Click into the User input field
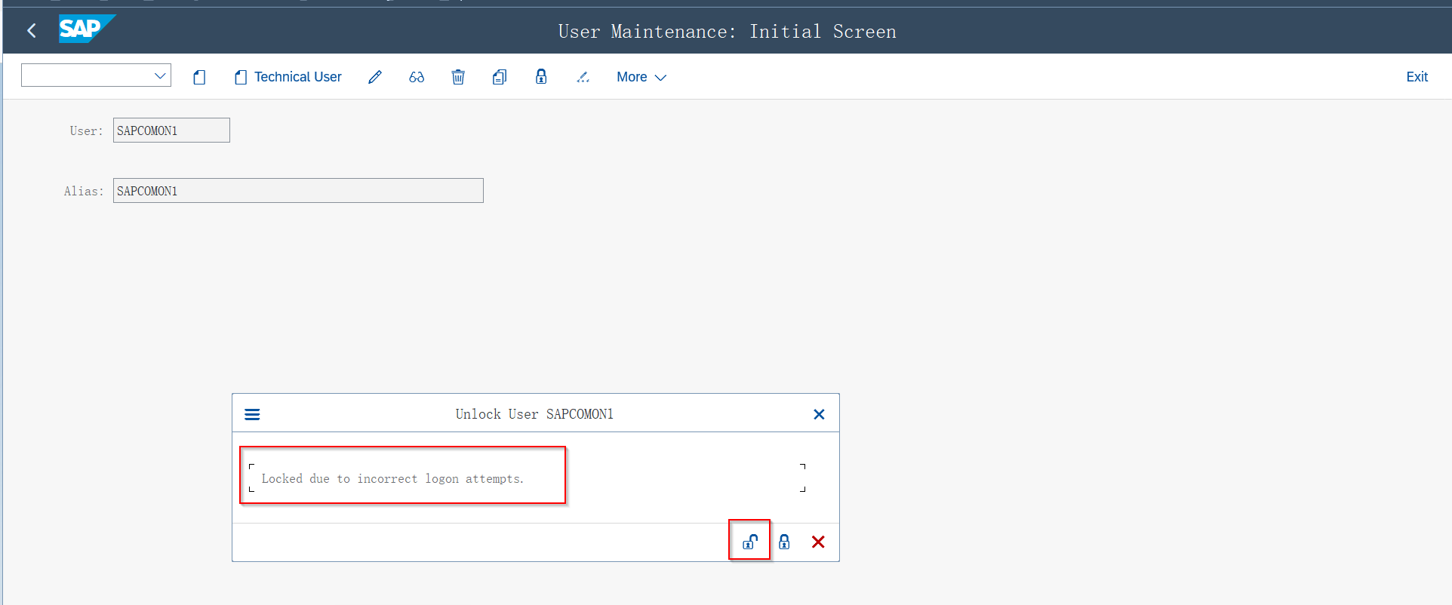 coord(171,131)
